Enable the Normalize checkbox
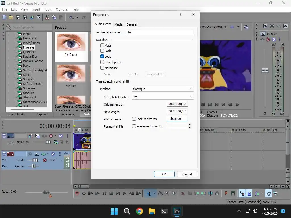The height and width of the screenshot is (218, 291). click(x=102, y=68)
